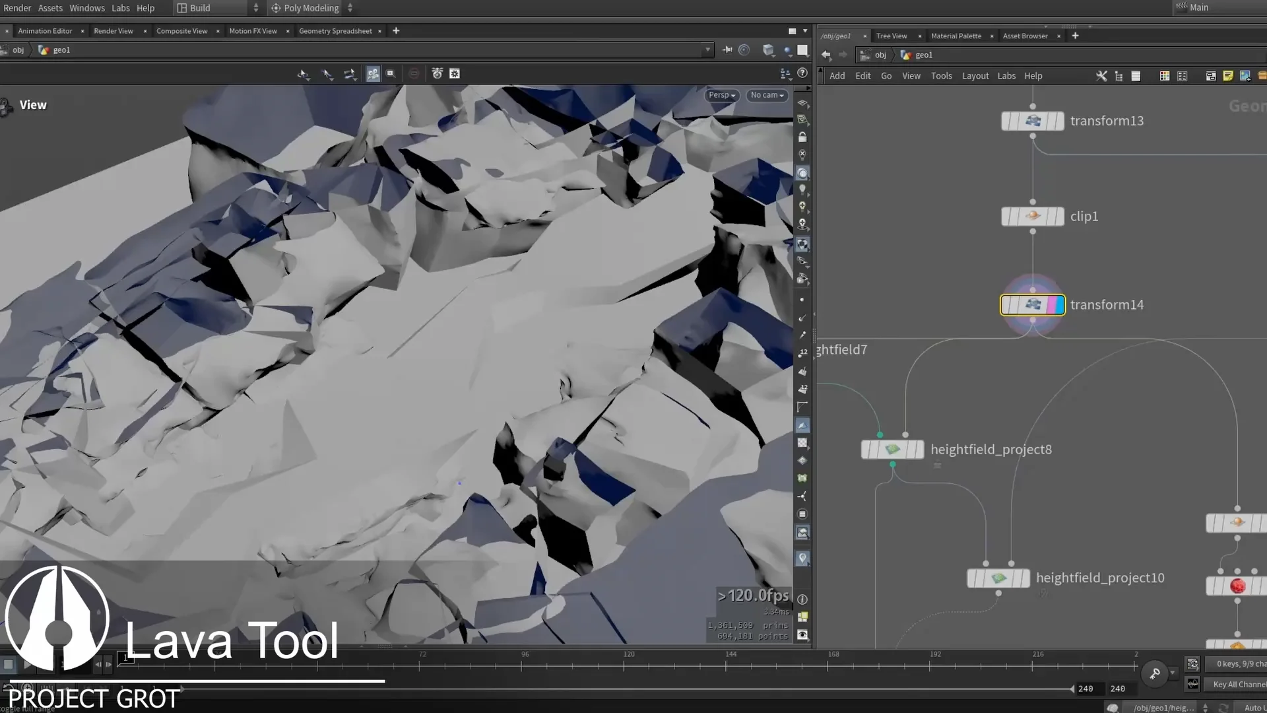Click the viewport help question mark icon
Viewport: 1267px width, 713px height.
pyautogui.click(x=802, y=73)
